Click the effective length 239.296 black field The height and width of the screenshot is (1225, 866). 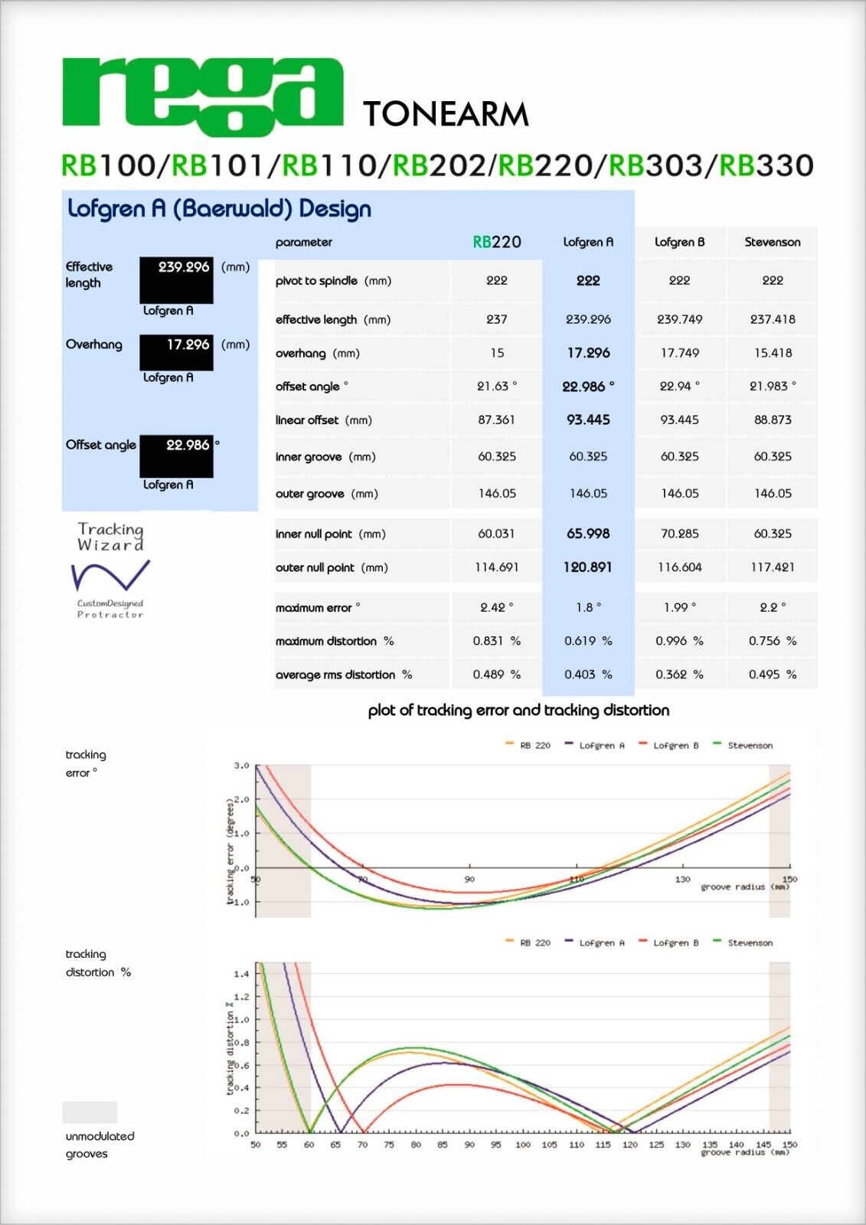pos(176,280)
